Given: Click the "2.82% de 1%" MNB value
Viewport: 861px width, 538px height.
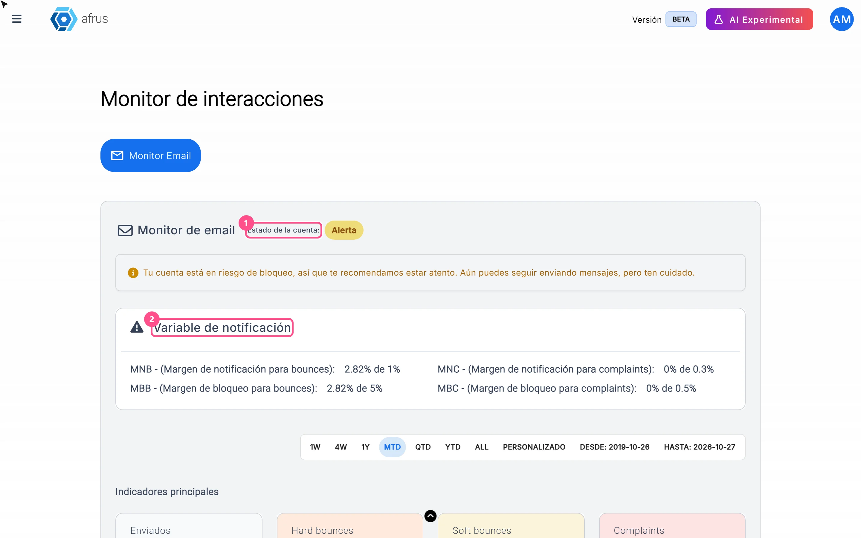Looking at the screenshot, I should (372, 369).
